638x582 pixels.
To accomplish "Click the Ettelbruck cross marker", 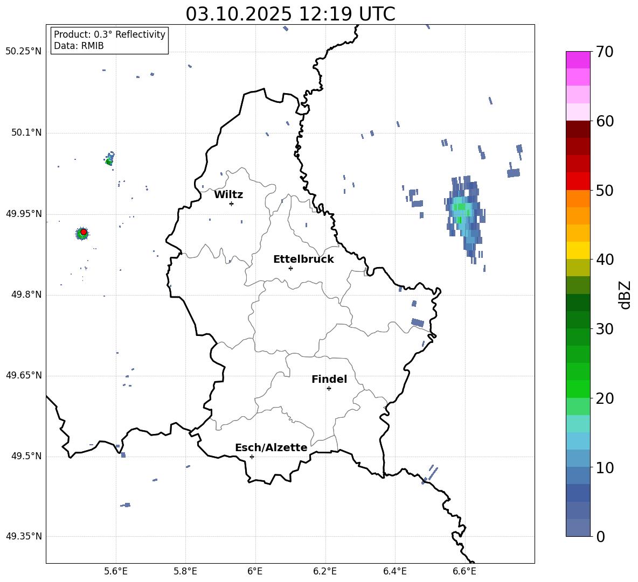I will coord(290,268).
